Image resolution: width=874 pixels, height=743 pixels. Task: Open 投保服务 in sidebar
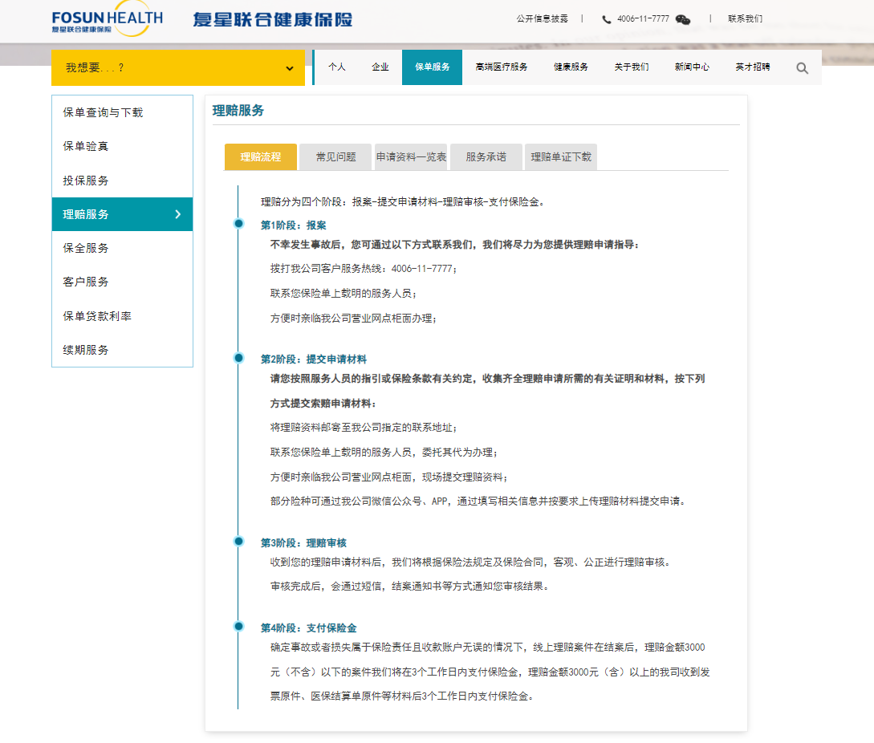tap(122, 181)
